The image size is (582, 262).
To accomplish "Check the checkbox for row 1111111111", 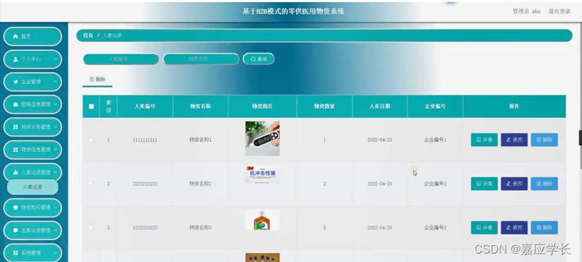I will tap(91, 140).
